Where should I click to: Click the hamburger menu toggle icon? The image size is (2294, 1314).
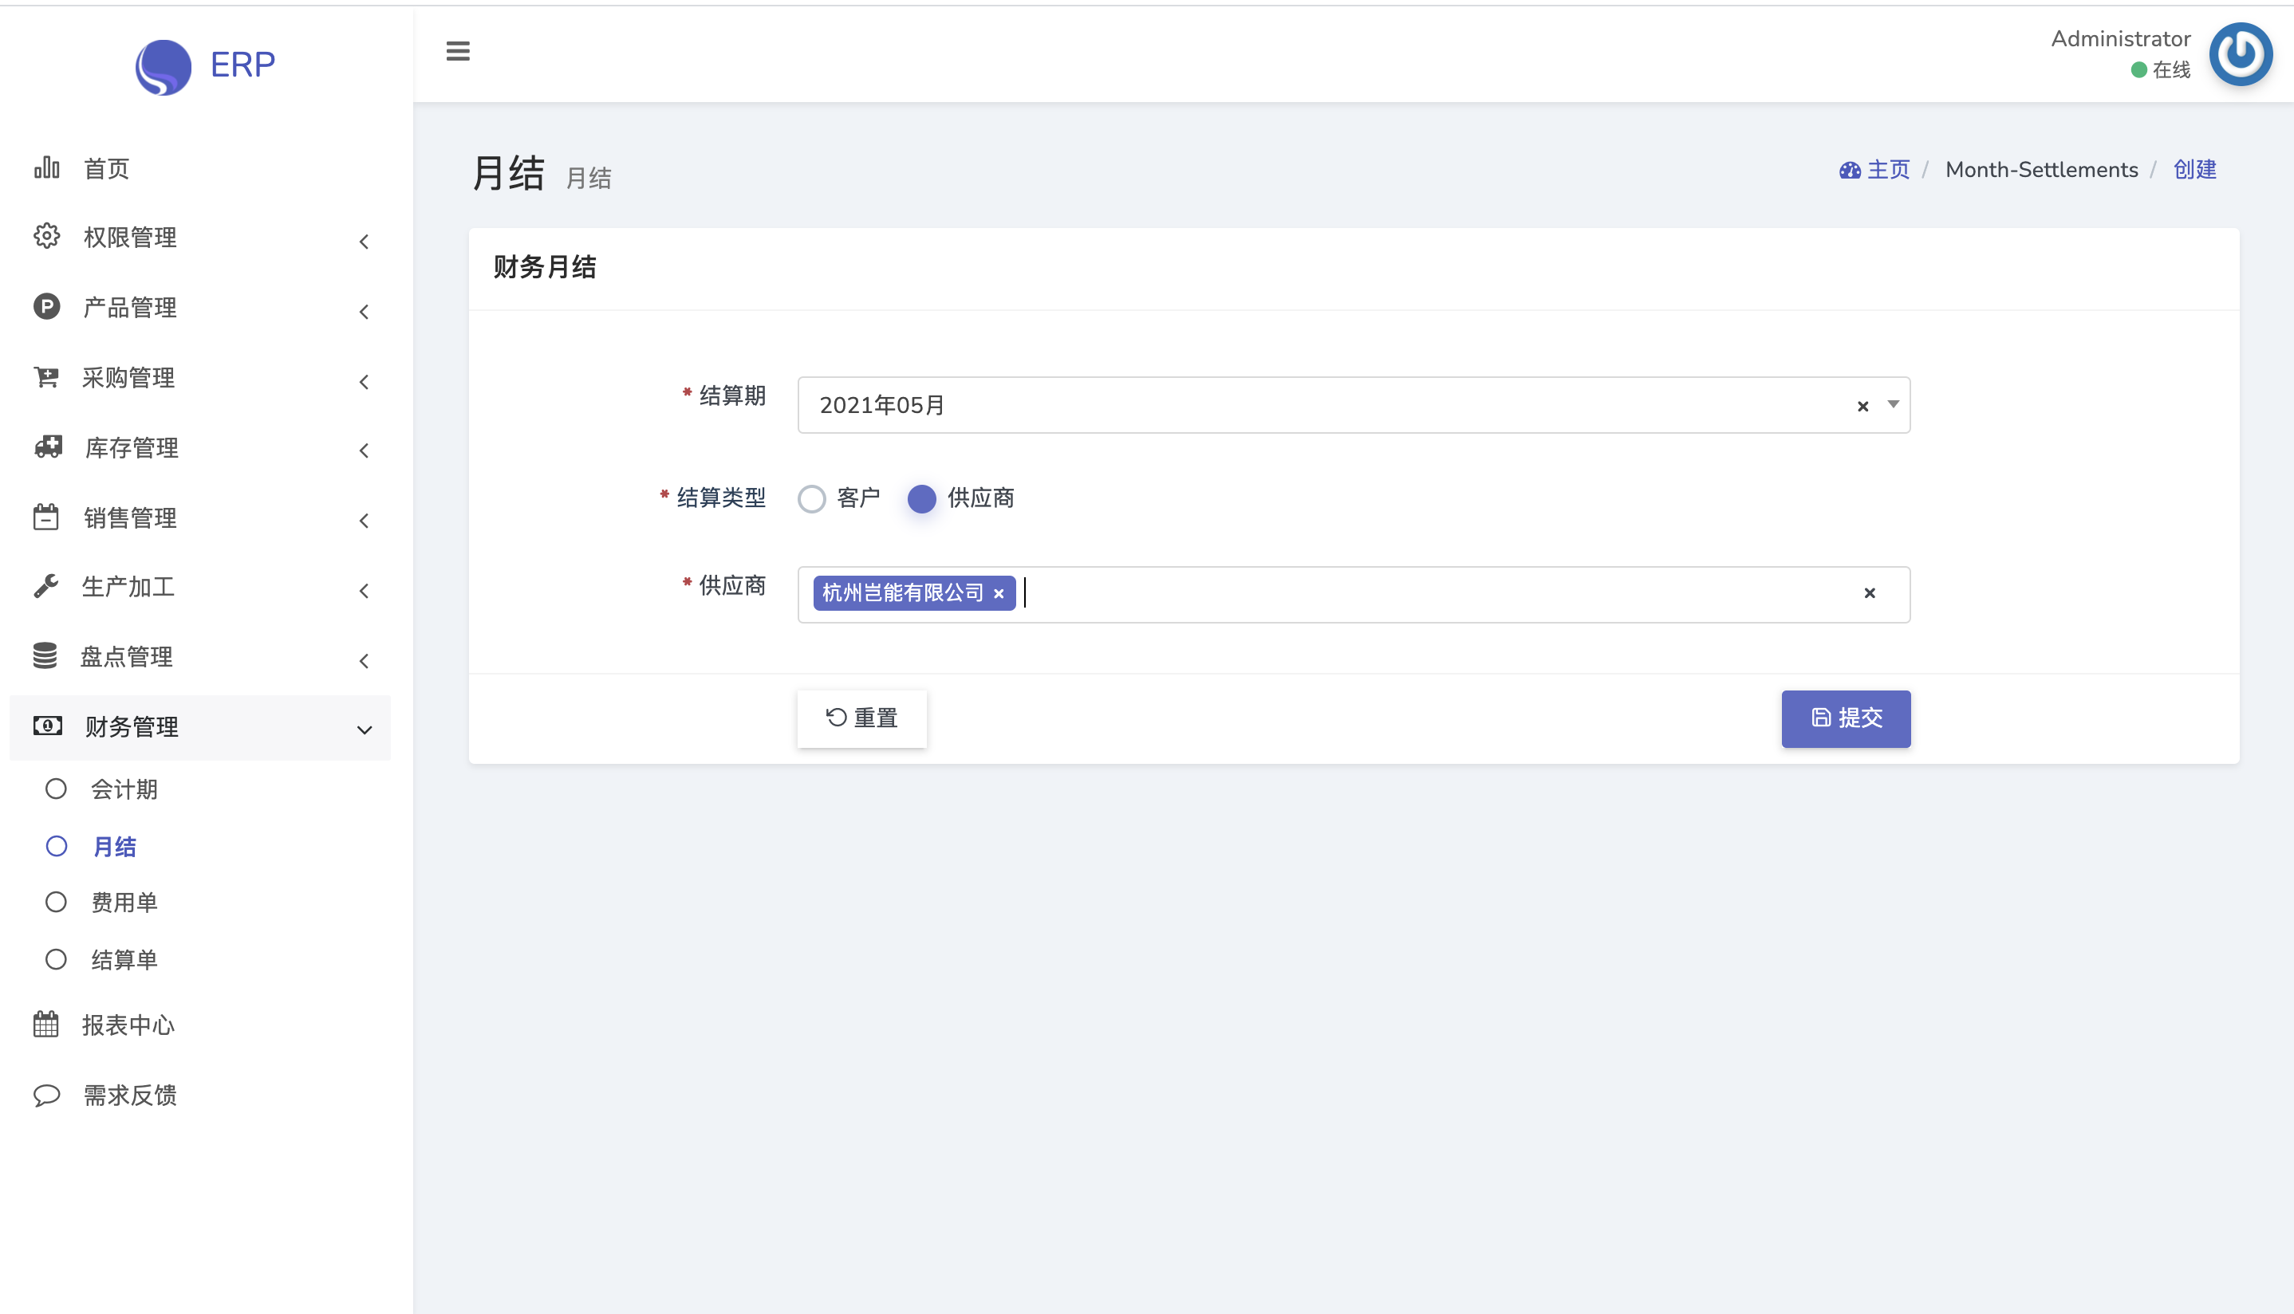[x=458, y=52]
